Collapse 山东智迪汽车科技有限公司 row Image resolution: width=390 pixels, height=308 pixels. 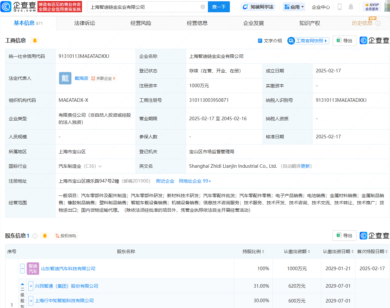[23, 269]
